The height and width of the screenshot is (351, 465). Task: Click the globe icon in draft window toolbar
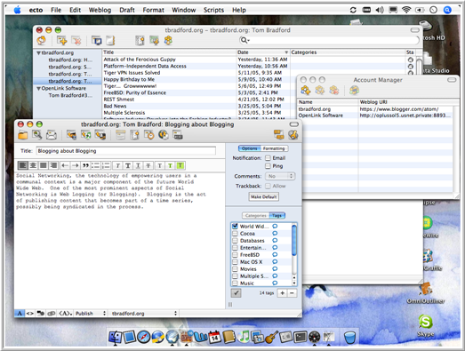coord(164,135)
